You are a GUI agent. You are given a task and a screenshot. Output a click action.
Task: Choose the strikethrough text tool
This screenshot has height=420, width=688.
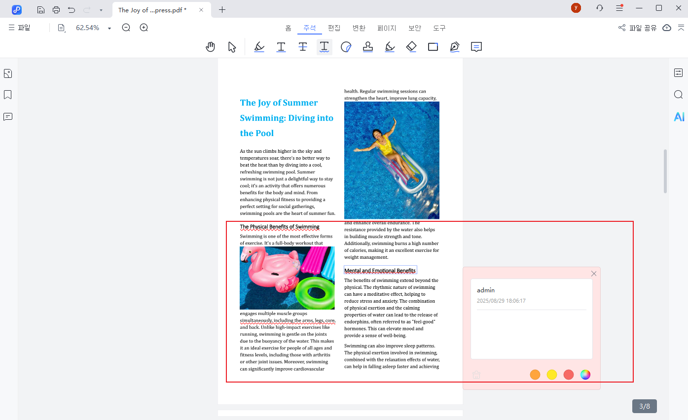coord(303,47)
